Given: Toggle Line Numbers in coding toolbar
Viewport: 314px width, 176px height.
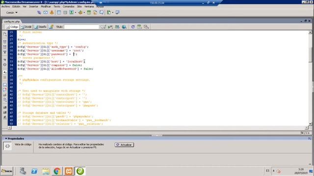Looking at the screenshot, I should [5, 72].
